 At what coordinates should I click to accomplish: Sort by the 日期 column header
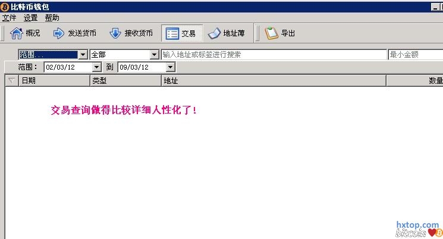54,80
